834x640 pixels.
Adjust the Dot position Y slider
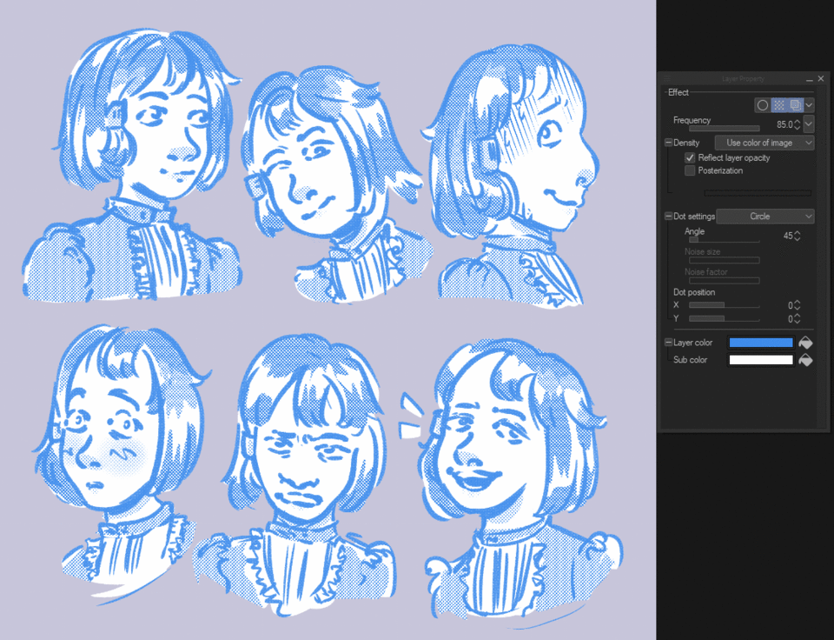724,318
